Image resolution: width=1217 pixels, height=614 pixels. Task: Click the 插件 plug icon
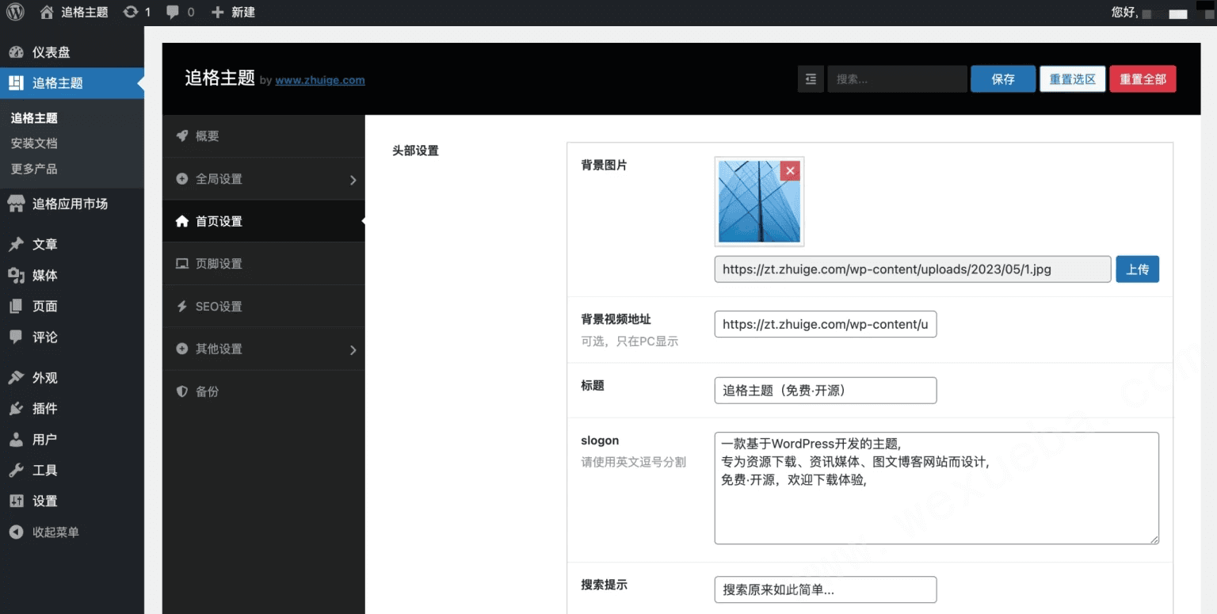click(x=16, y=408)
